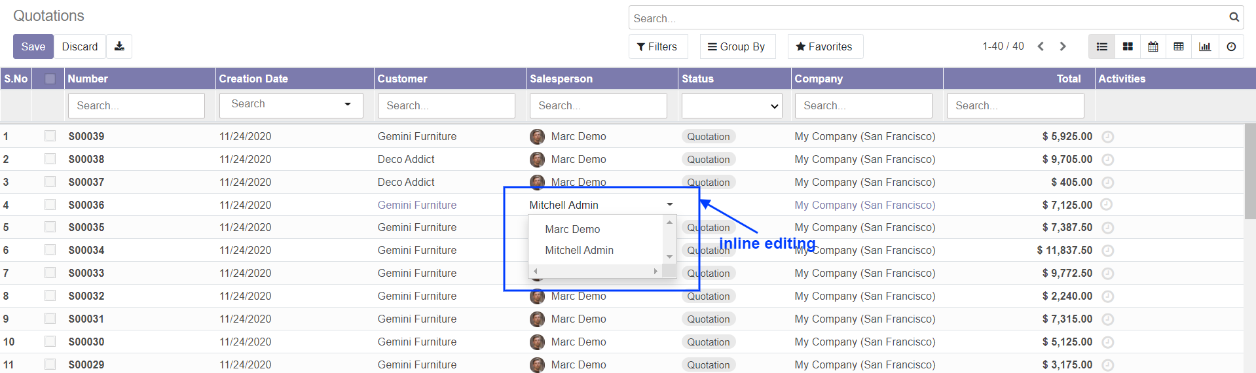
Task: Click the Customer column search field
Action: (x=446, y=106)
